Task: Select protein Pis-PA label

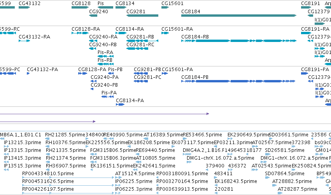Action: click(109, 93)
